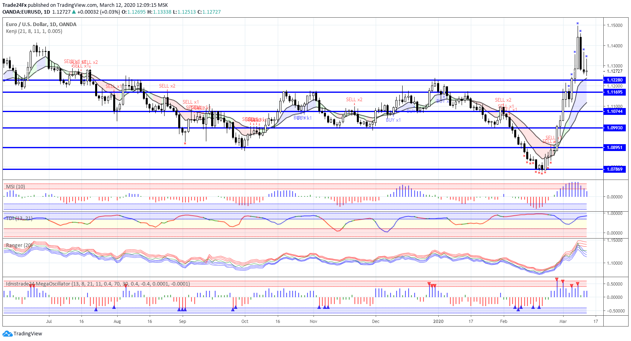Viewport: 631px width, 341px height.
Task: Click the 2020 label on time axis
Action: (x=438, y=321)
